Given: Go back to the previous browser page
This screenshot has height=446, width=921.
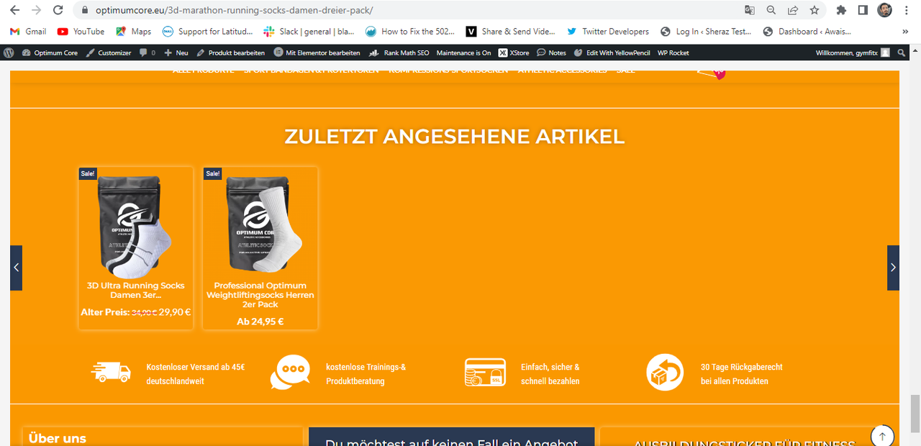Looking at the screenshot, I should click(x=15, y=11).
